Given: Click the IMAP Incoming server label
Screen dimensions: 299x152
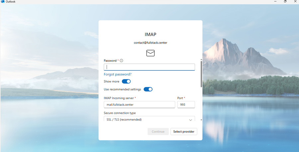Looking at the screenshot, I should click(119, 98).
